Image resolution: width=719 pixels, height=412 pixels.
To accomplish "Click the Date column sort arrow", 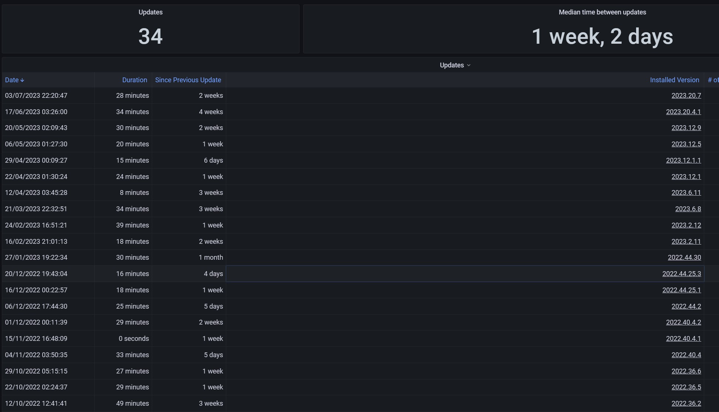I will coord(23,80).
